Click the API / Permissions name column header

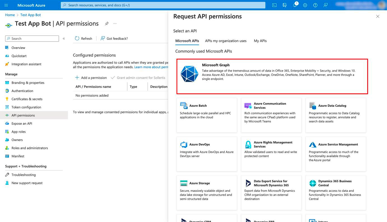click(x=93, y=87)
